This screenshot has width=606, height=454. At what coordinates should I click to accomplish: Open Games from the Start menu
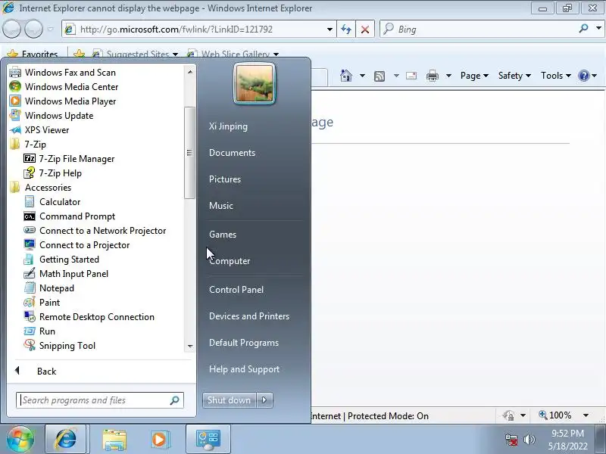pos(223,235)
